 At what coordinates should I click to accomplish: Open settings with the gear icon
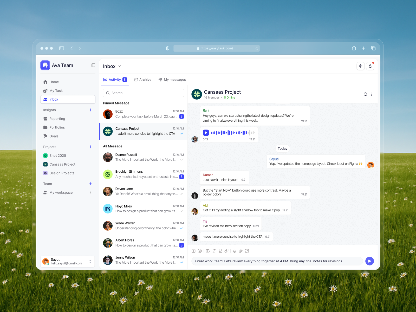361,66
